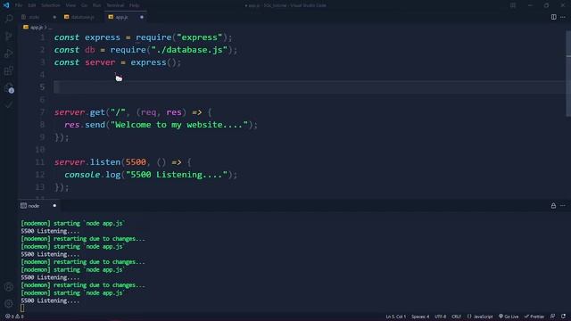The width and height of the screenshot is (571, 321).
Task: Open the feedback icon in status bar
Action: click(552, 317)
